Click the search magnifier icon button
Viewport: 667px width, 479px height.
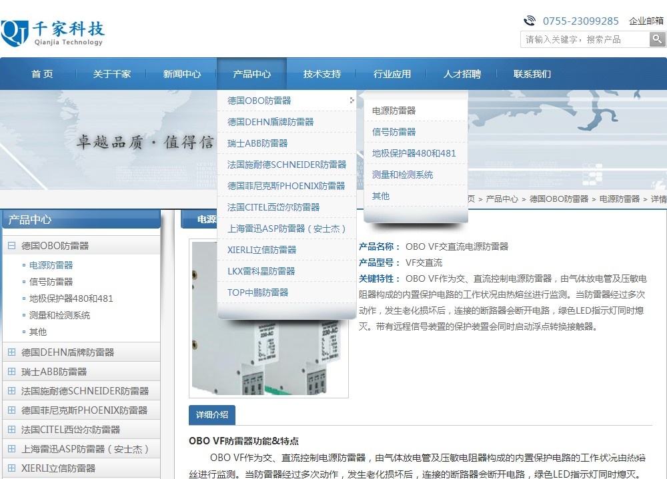tap(657, 40)
